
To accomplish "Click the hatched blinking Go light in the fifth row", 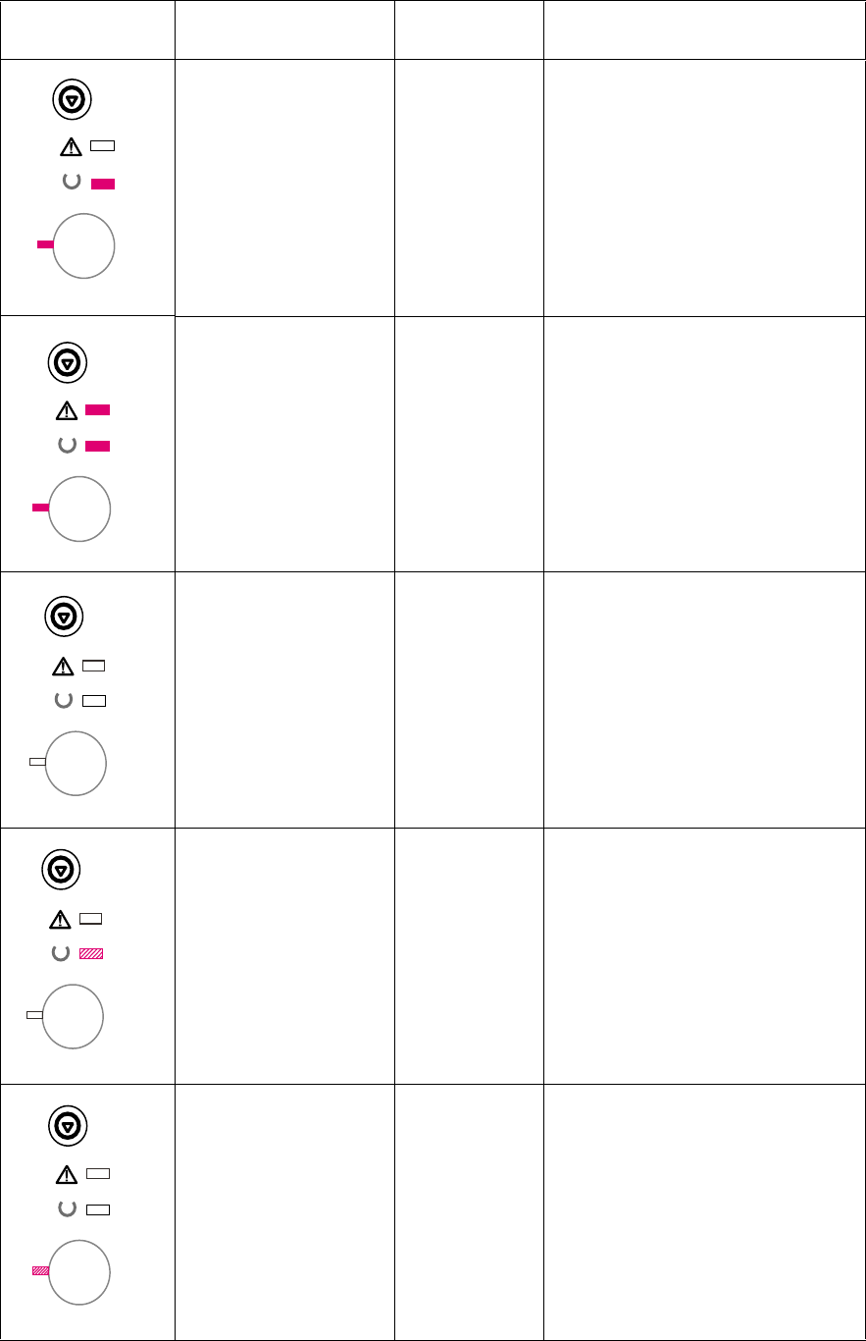I will click(40, 1270).
